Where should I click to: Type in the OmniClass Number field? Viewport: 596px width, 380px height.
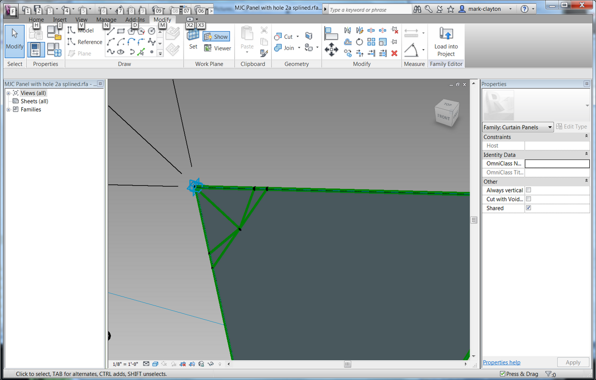(x=557, y=163)
